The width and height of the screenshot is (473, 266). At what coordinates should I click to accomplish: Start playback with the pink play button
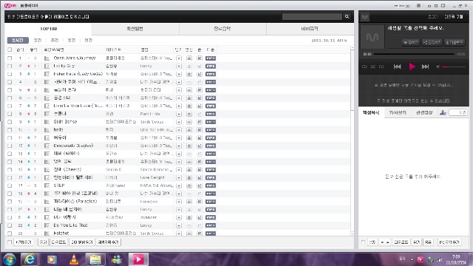tap(412, 66)
